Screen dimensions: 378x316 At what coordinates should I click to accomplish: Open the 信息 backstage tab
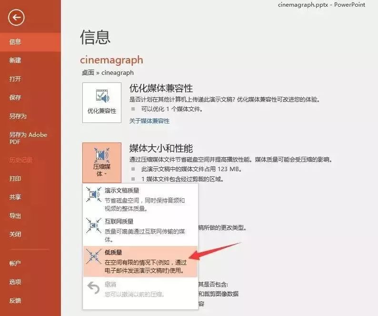pos(30,42)
